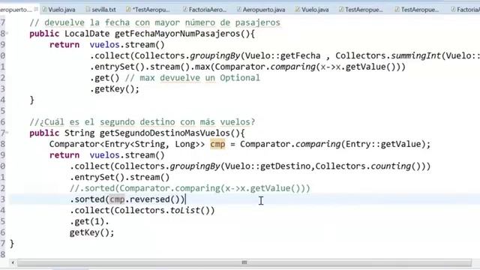Screen dimensions: 480x270
Task: Click the LocalDate return type
Action: click(87, 34)
